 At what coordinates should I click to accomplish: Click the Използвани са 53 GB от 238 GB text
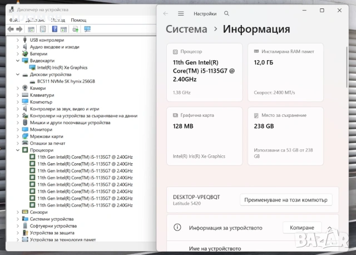(x=283, y=153)
